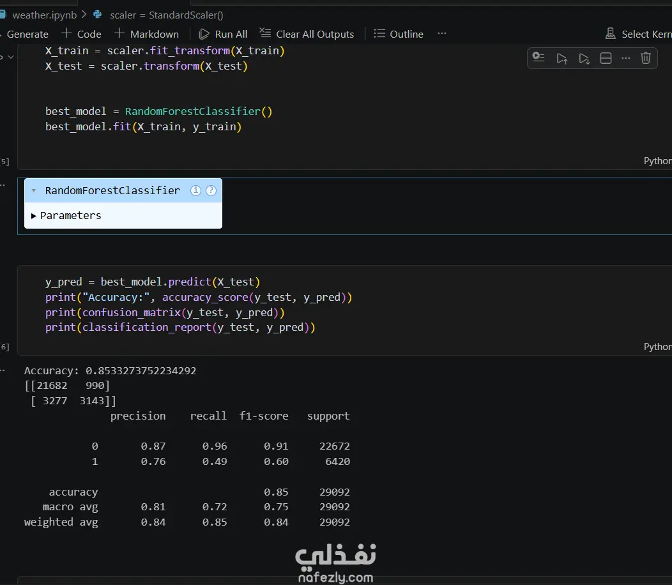
Task: Open more cell actions ellipsis in cell toolbar
Action: (x=626, y=58)
